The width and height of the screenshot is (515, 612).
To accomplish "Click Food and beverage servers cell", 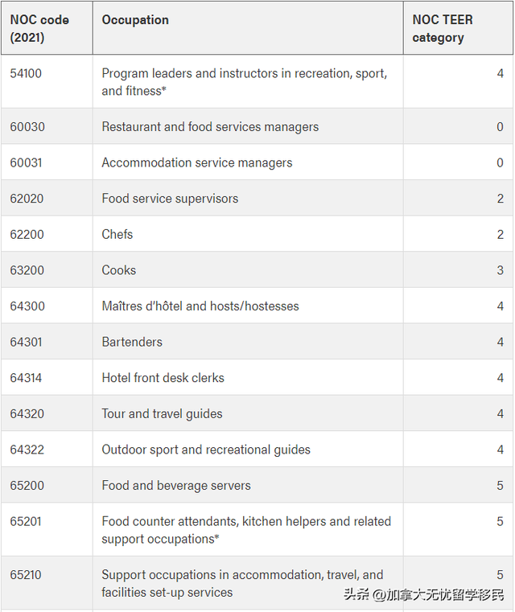I will [248, 485].
